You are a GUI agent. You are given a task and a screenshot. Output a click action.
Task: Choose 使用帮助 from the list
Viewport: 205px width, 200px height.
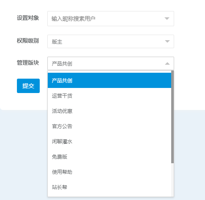(109, 172)
